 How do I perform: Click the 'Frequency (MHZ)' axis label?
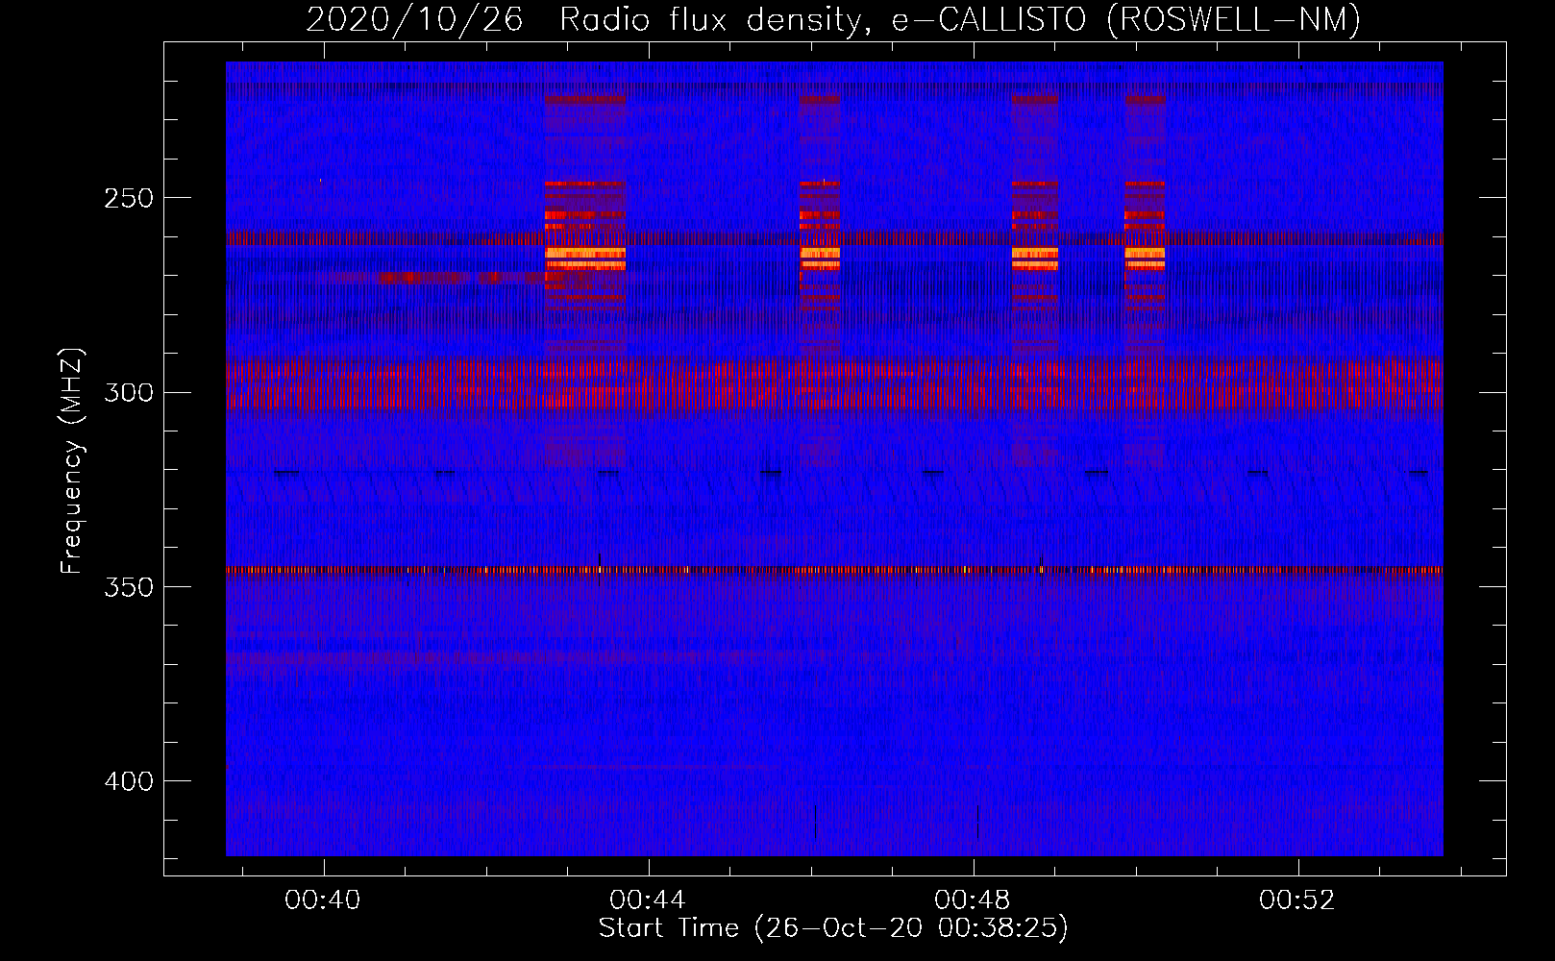[x=72, y=461]
